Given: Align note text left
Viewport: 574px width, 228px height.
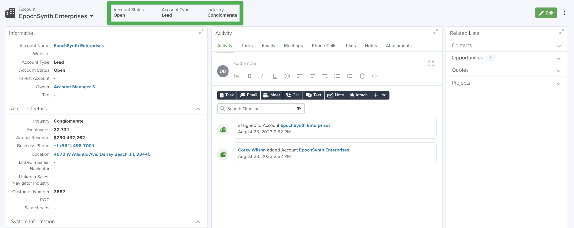Looking at the screenshot, I should [299, 76].
